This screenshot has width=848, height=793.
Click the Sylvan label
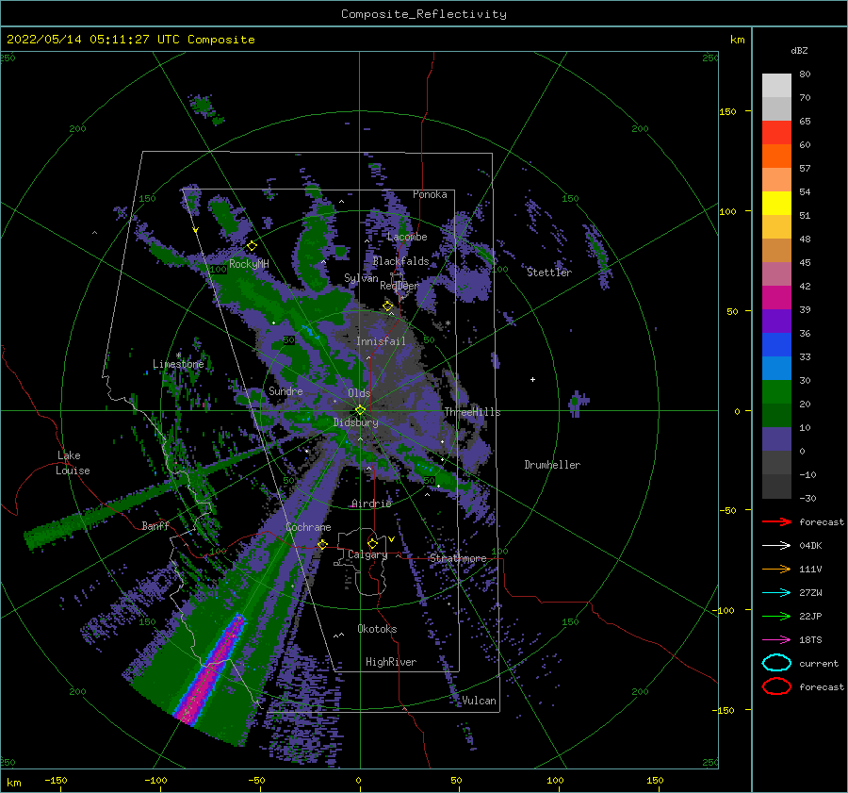[361, 278]
